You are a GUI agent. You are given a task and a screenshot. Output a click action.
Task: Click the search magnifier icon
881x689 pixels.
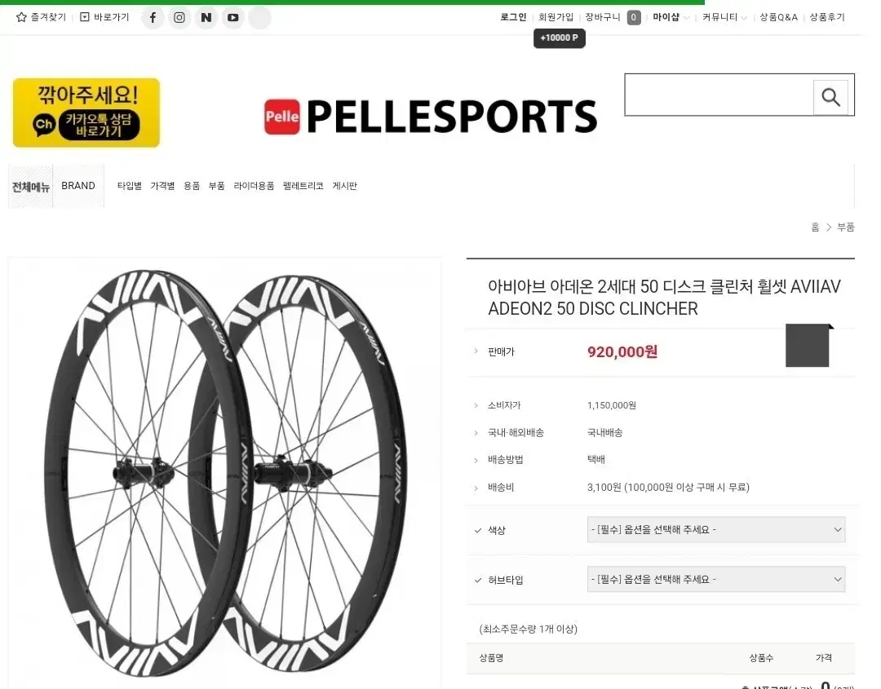pos(830,95)
